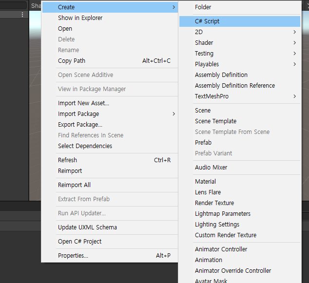This screenshot has height=283, width=309.
Task: Create an Animator Override Controller
Action: 240,271
